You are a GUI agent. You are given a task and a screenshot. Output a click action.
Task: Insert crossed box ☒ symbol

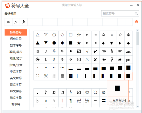(79, 59)
